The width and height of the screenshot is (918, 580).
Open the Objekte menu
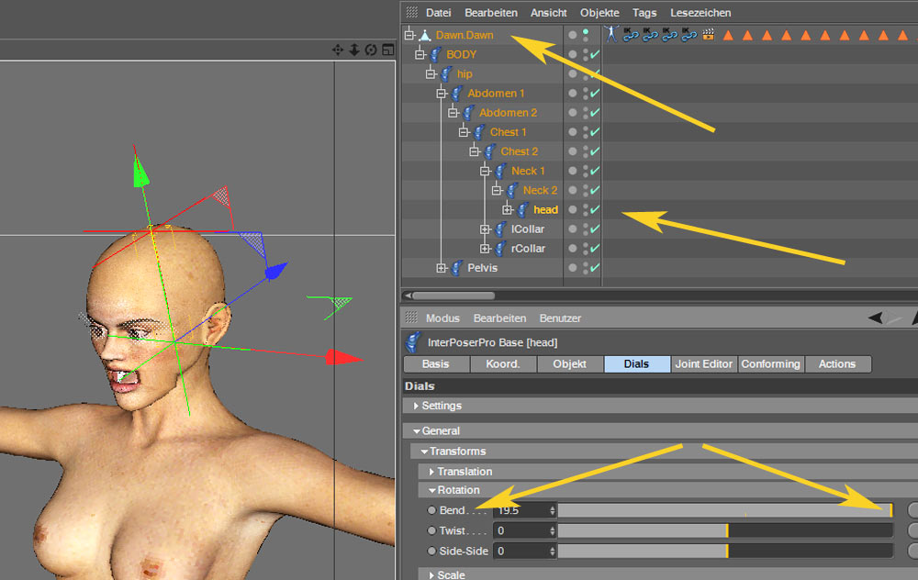(599, 13)
